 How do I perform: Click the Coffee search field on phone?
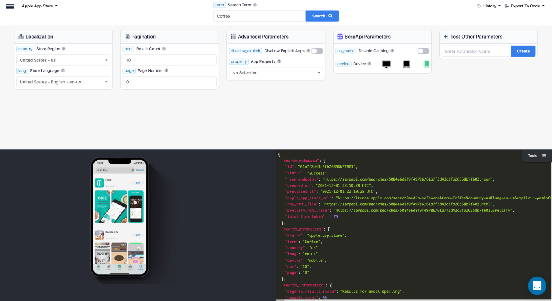point(115,170)
